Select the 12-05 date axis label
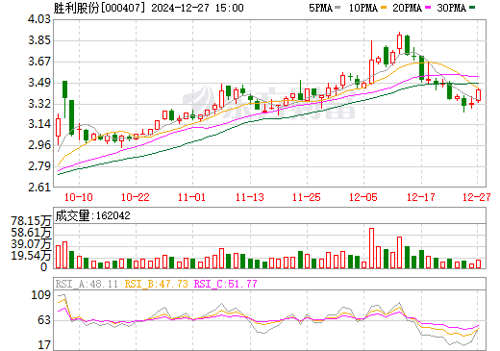The height and width of the screenshot is (351, 500). click(x=363, y=197)
